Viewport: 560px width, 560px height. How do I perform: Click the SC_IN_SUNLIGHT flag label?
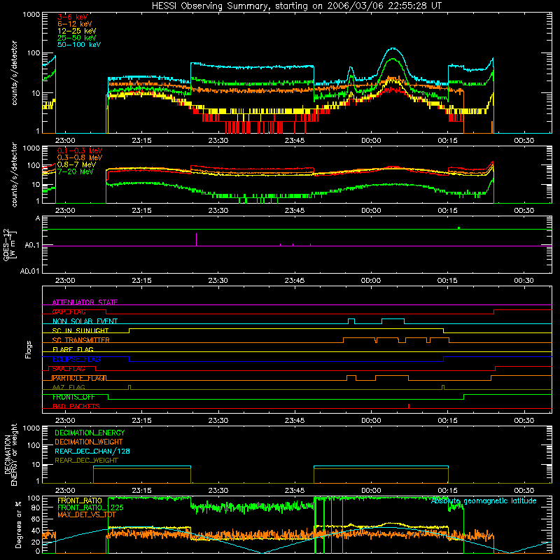click(80, 330)
